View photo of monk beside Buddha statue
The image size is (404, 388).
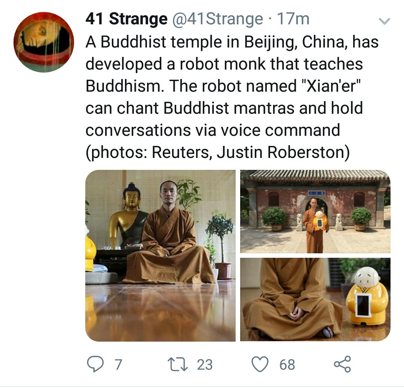pos(160,256)
